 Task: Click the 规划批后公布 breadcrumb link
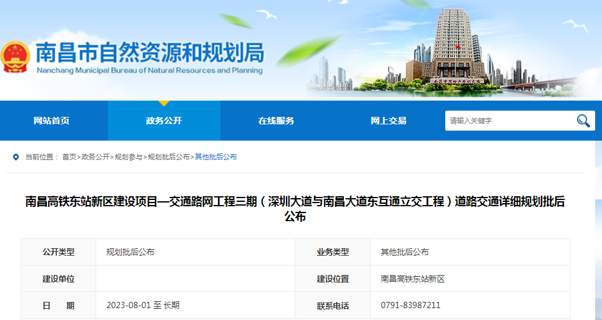point(169,157)
